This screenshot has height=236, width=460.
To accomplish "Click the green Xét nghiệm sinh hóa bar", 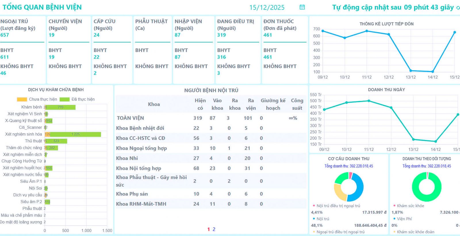I will (x=76, y=134).
